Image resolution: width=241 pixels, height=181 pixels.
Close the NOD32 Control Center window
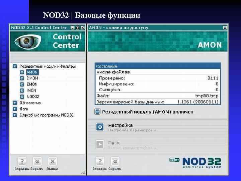83,28
